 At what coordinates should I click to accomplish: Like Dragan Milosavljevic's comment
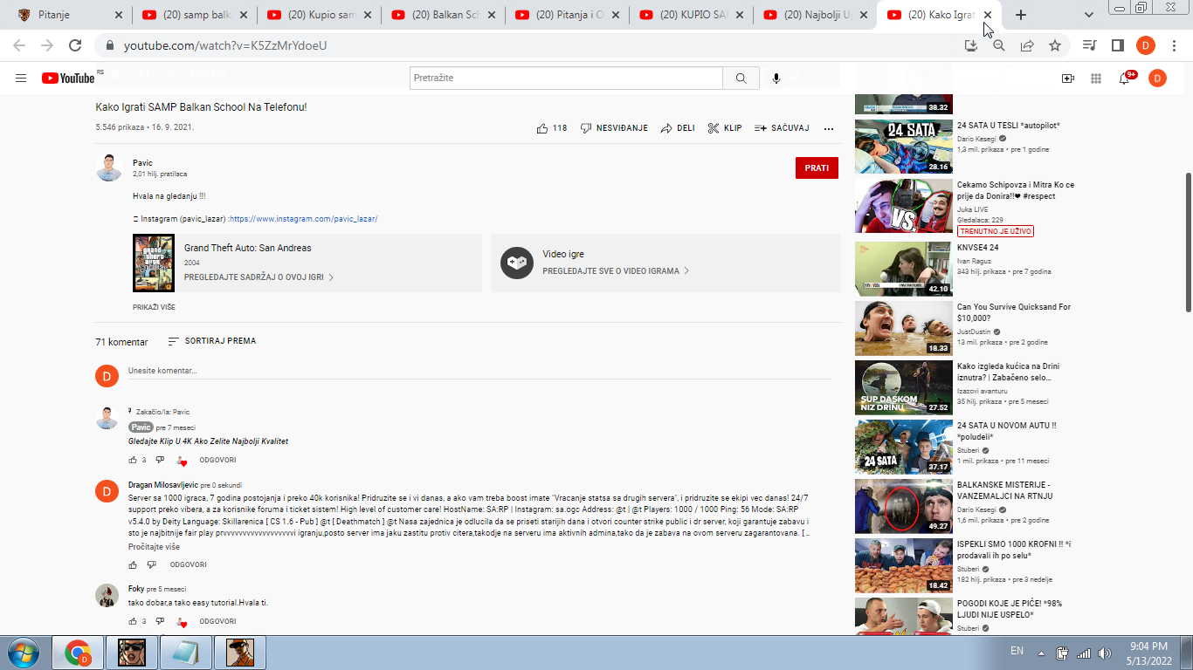(133, 564)
